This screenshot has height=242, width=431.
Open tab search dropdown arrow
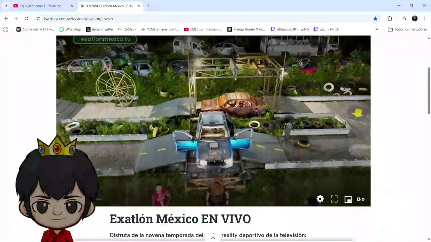tap(6, 6)
